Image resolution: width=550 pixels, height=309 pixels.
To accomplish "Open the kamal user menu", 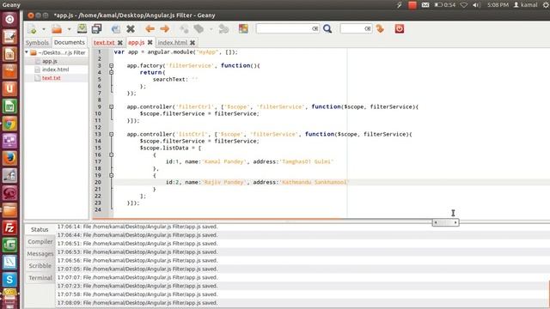I will tap(525, 5).
